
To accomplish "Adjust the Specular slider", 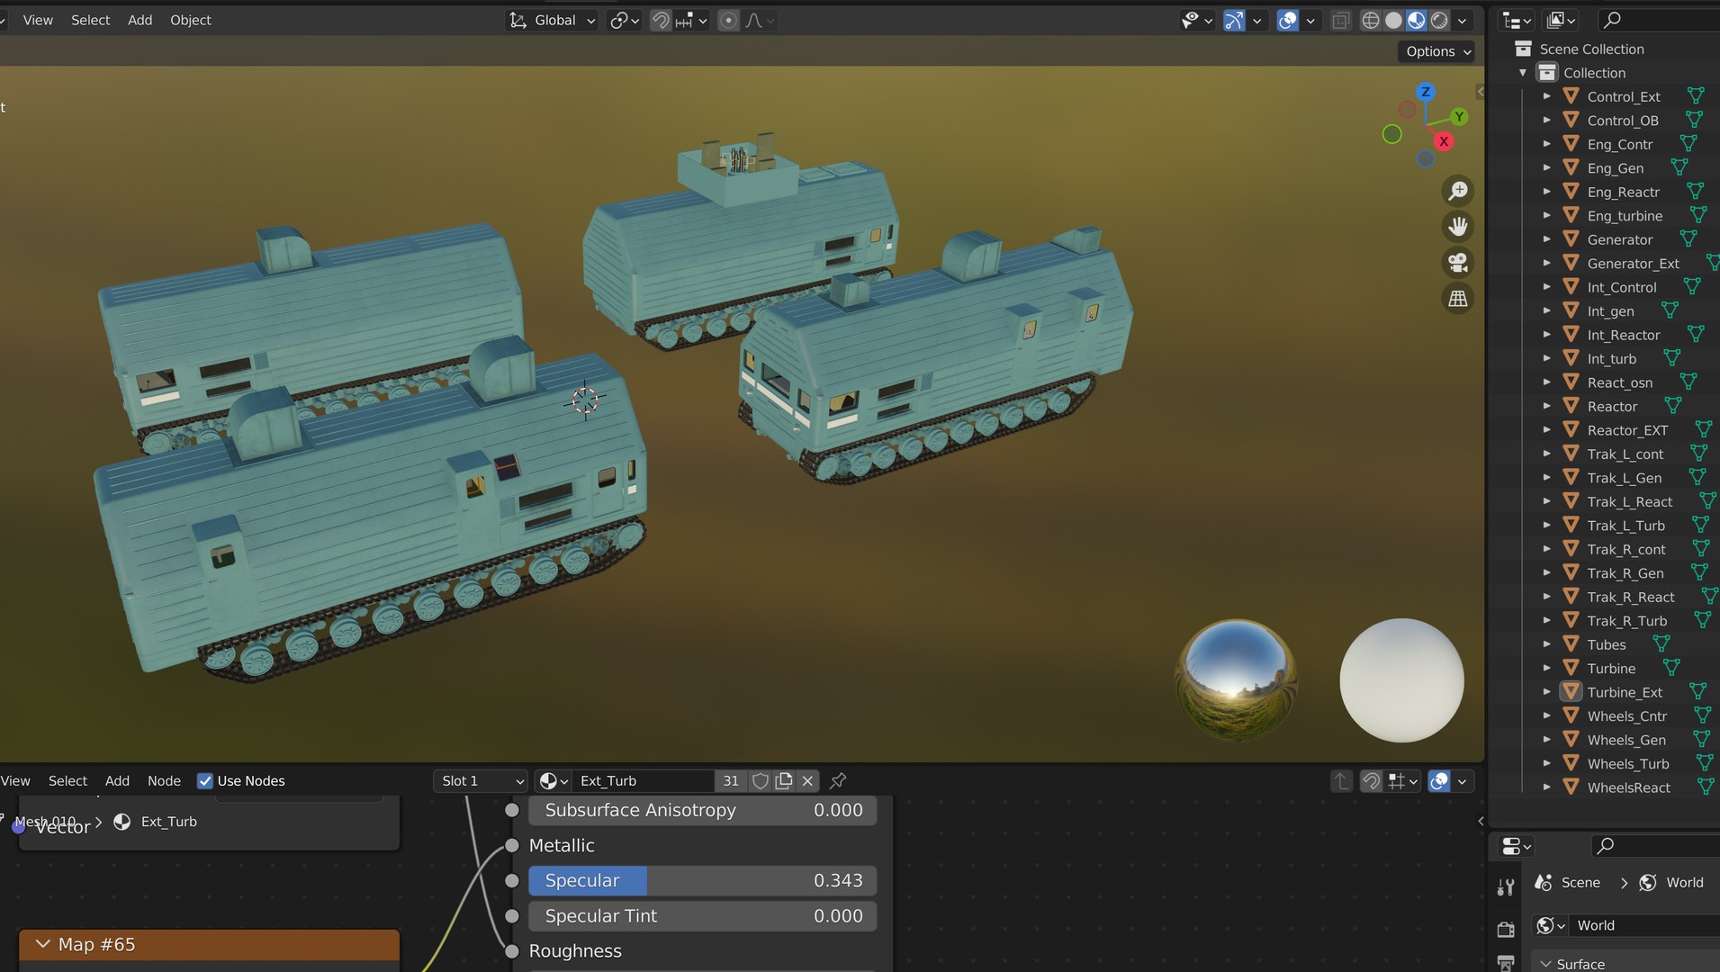I will tap(702, 881).
